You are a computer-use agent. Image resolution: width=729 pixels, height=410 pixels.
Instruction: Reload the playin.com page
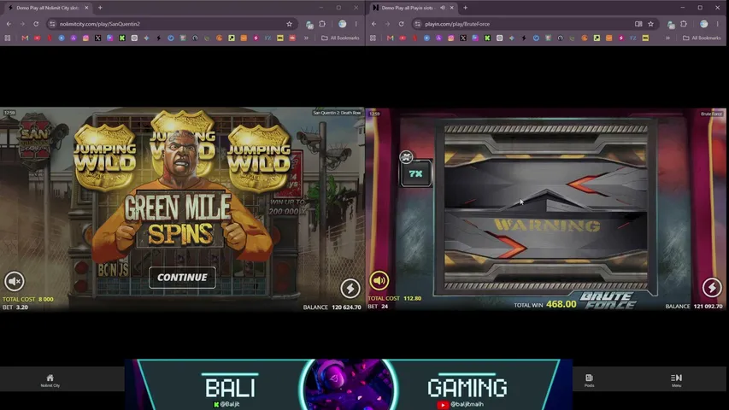tap(401, 24)
